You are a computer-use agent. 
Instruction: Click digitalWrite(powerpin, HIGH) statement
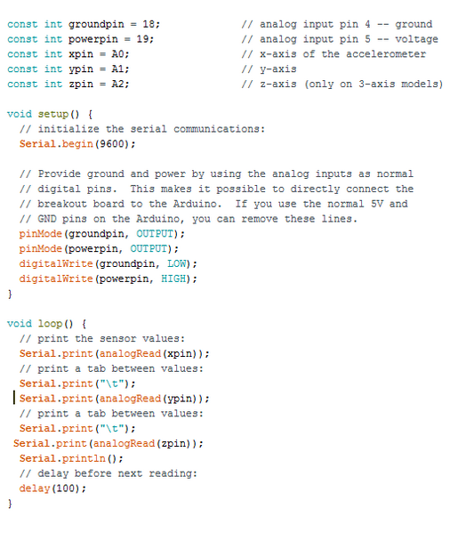click(108, 279)
